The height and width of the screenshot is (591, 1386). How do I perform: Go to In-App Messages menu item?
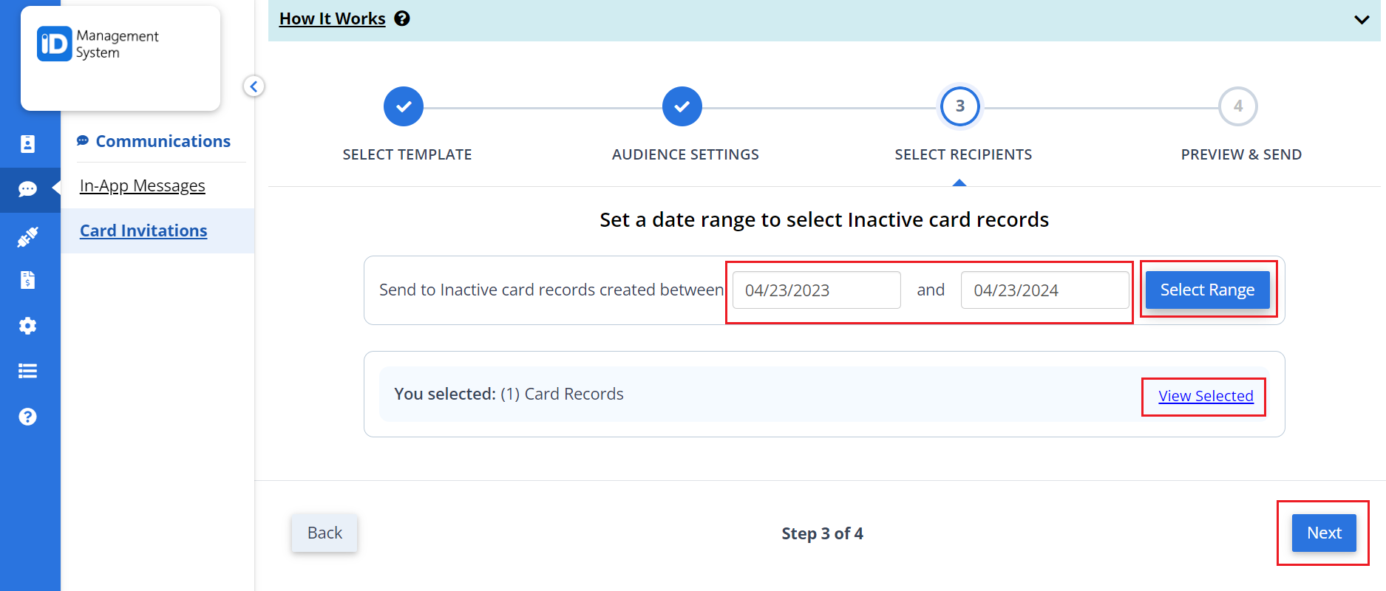click(143, 185)
